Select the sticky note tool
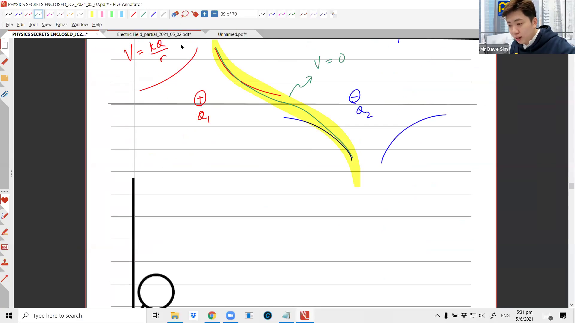The height and width of the screenshot is (323, 575). click(x=5, y=78)
